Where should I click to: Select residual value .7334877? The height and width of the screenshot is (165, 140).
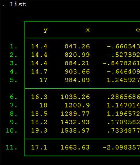click(x=124, y=131)
